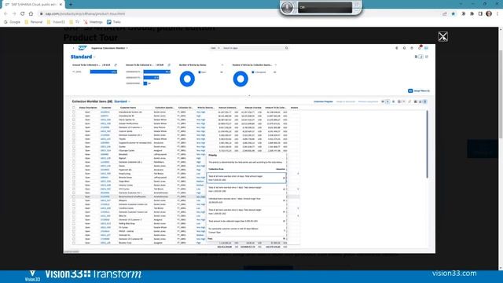Screen dimensions: 503x283
Task: Open a new browser tab
Action: 71,5
